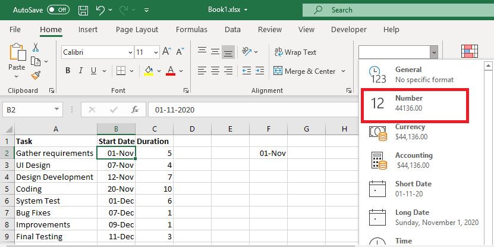Image resolution: width=494 pixels, height=247 pixels.
Task: Click the Cut scissors icon
Action: click(x=36, y=48)
